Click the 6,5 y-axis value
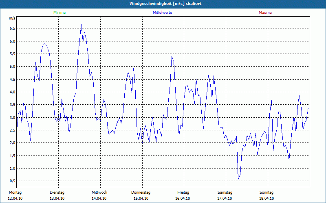326x203 pixels. [x=12, y=28]
